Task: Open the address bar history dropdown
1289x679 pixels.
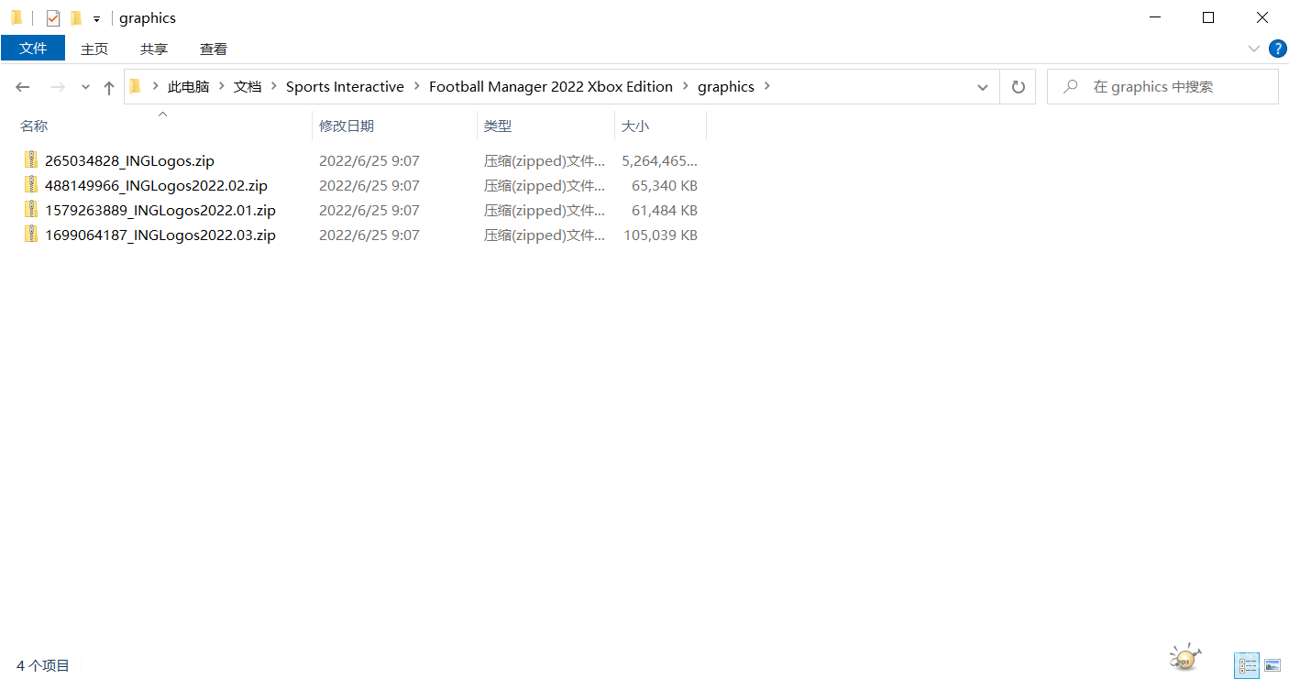Action: click(983, 87)
